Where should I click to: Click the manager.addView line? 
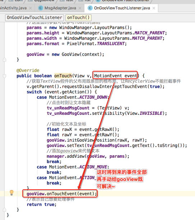pos(88,156)
